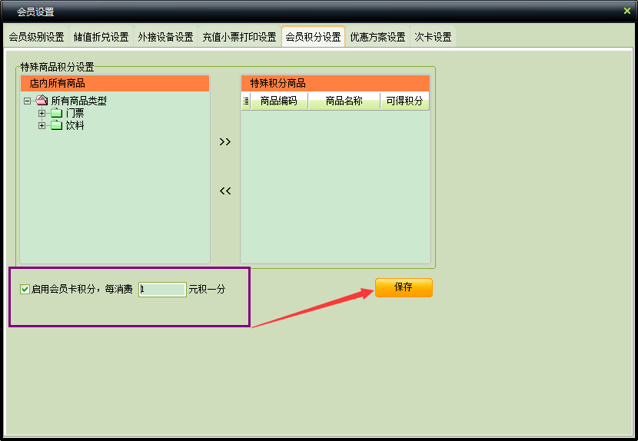Viewport: 638px width, 441px height.
Task: Click the 会员积分设置 tab
Action: (x=313, y=37)
